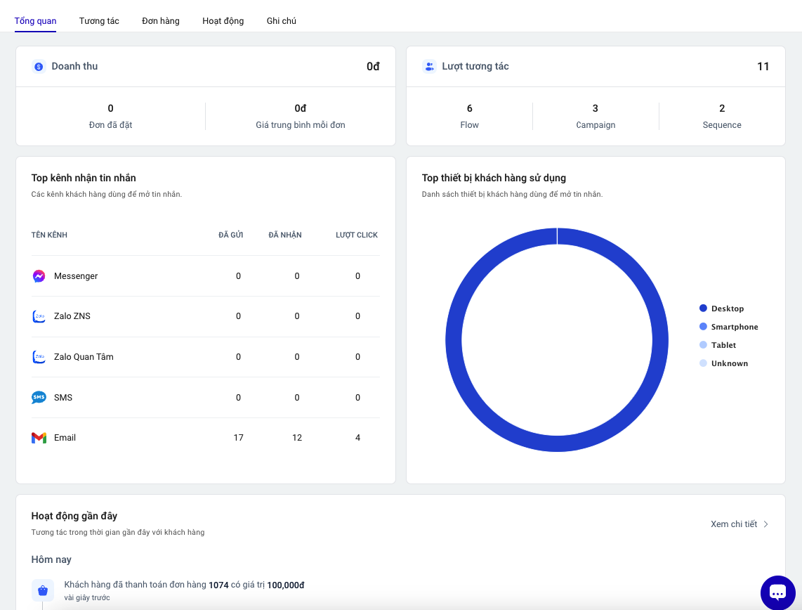Screen dimensions: 802x610
Task: Click the SMS channel icon
Action: (x=39, y=398)
